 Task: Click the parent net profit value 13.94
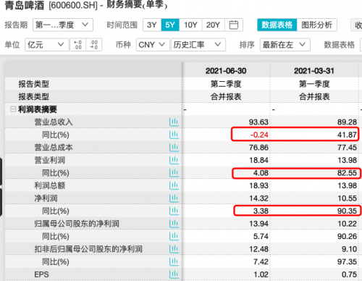pyautogui.click(x=258, y=224)
